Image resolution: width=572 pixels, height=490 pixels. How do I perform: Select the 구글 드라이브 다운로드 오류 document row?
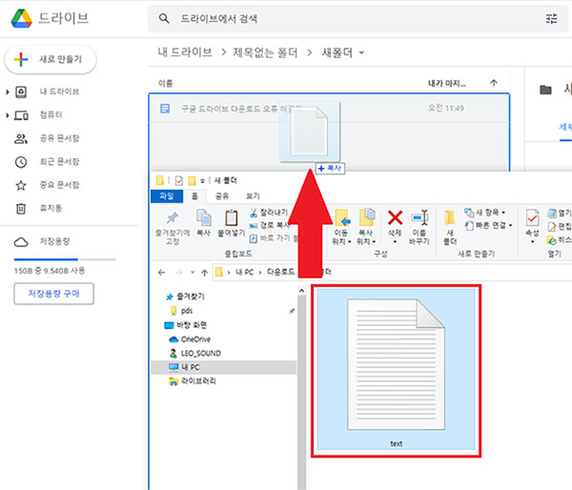[329, 109]
